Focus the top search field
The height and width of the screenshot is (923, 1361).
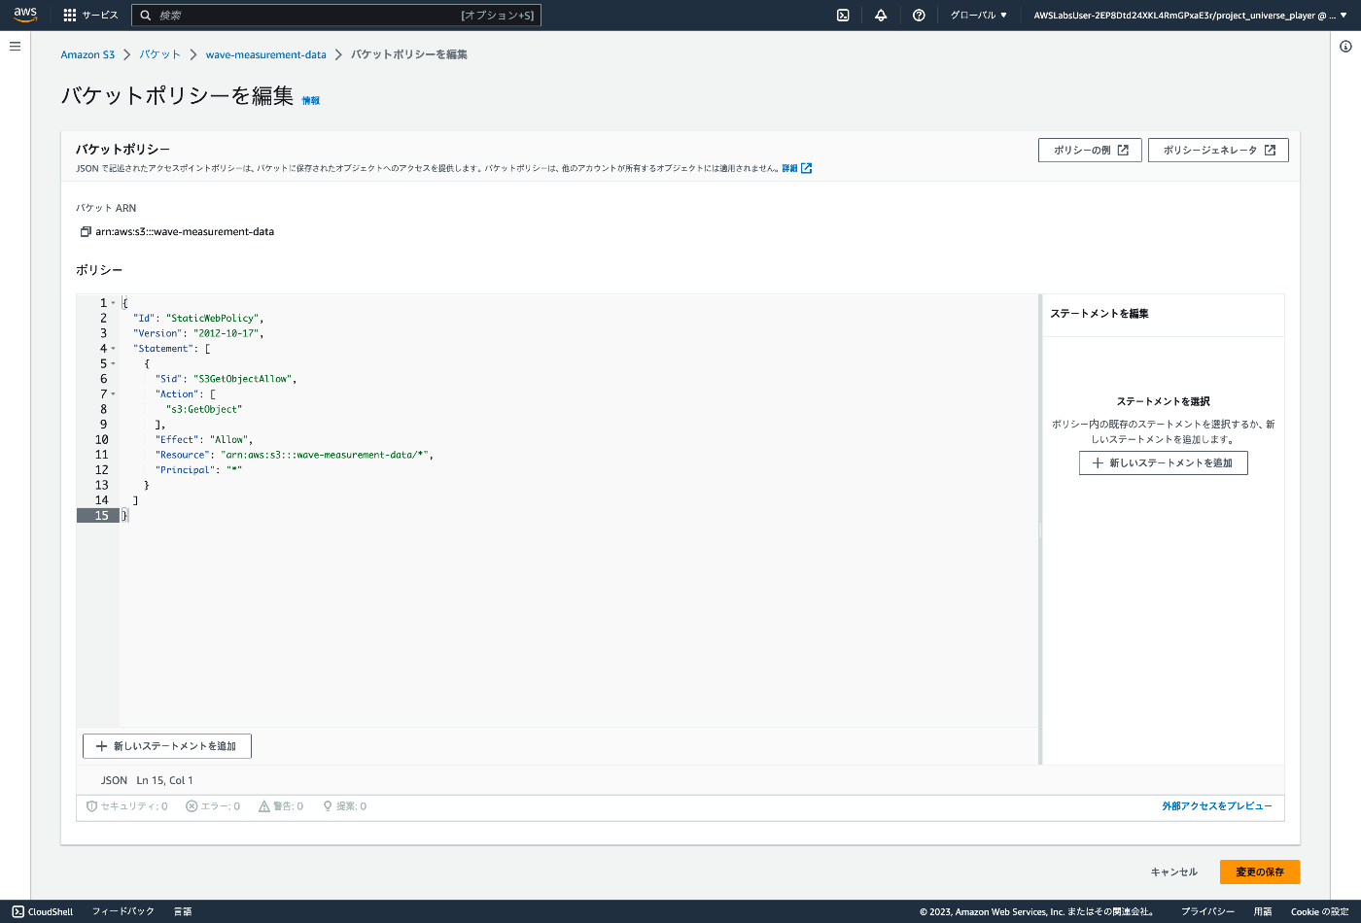pyautogui.click(x=336, y=16)
